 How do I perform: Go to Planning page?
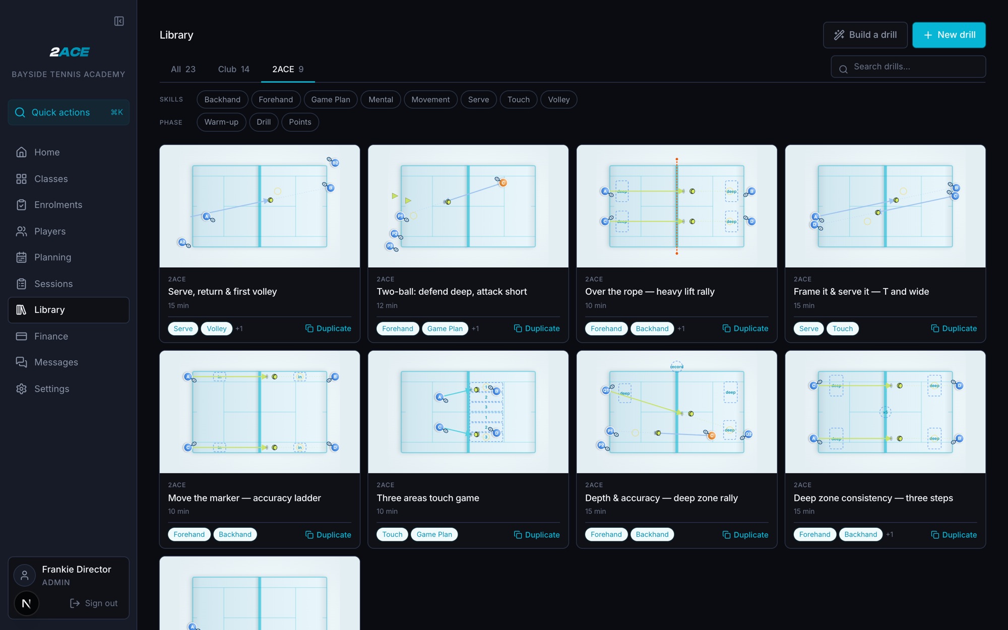69,258
